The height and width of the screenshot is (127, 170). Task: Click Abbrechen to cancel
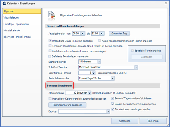click(x=125, y=121)
